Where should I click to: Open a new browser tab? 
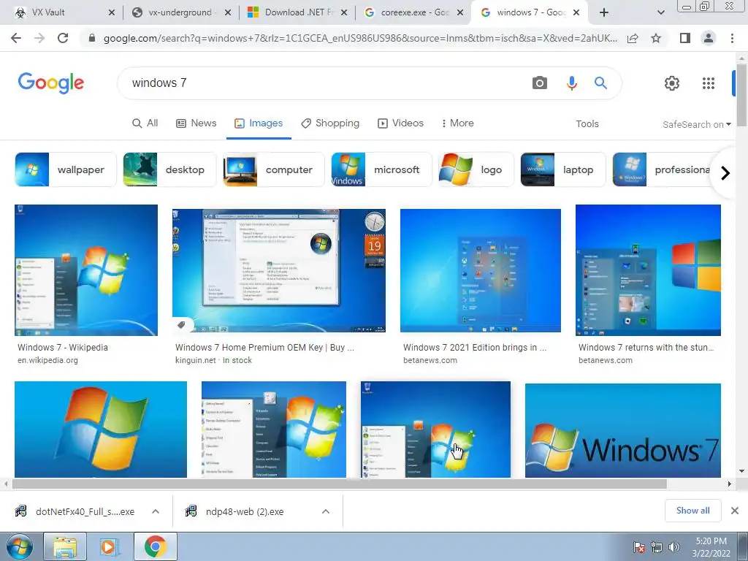[x=604, y=12]
